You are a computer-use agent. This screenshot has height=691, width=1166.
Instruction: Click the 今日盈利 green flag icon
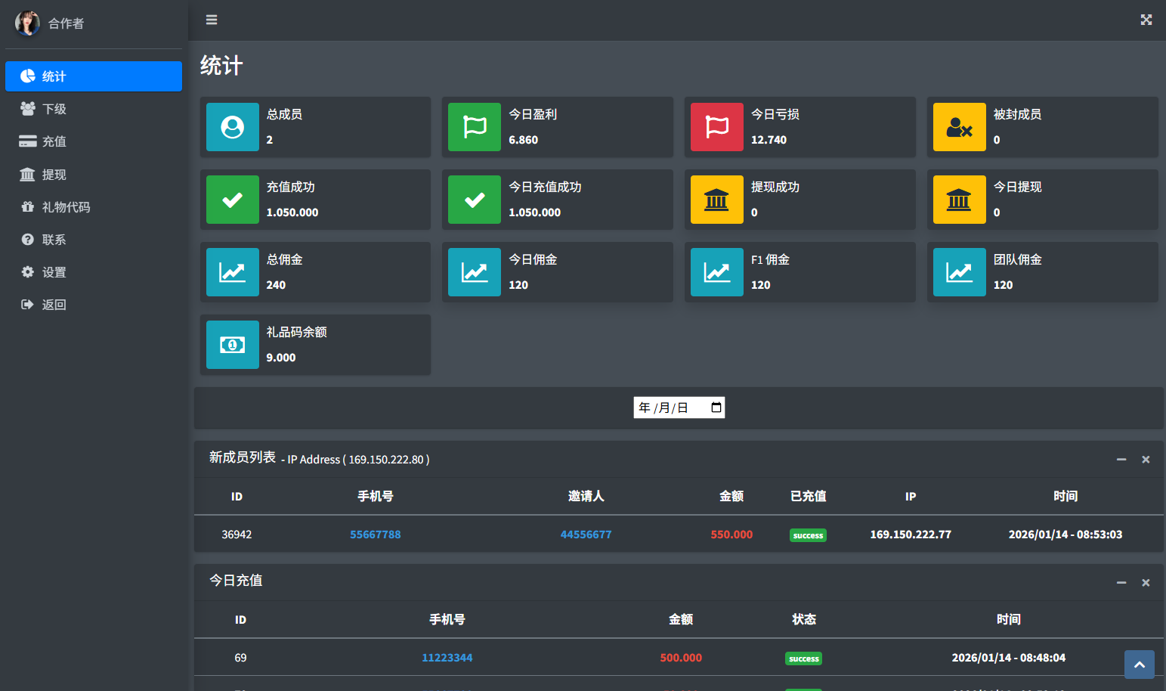pos(475,127)
